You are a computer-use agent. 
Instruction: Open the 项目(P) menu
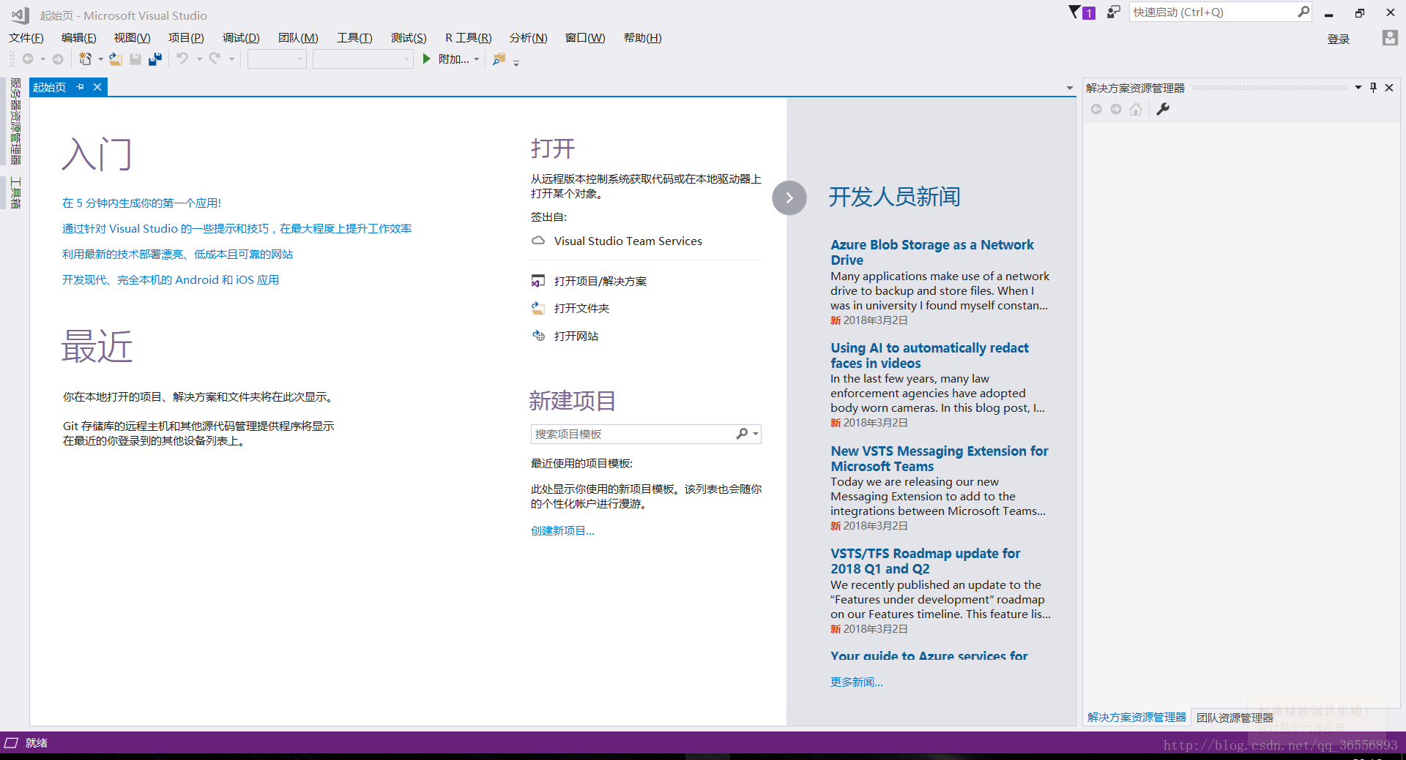click(x=186, y=38)
